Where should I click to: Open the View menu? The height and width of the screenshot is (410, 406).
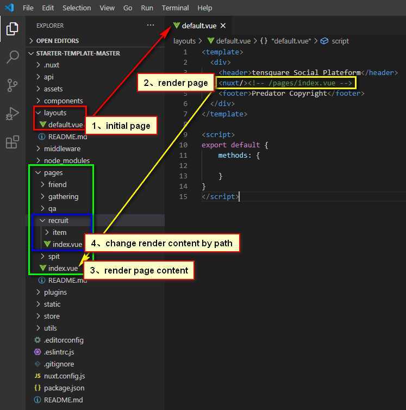click(x=107, y=8)
